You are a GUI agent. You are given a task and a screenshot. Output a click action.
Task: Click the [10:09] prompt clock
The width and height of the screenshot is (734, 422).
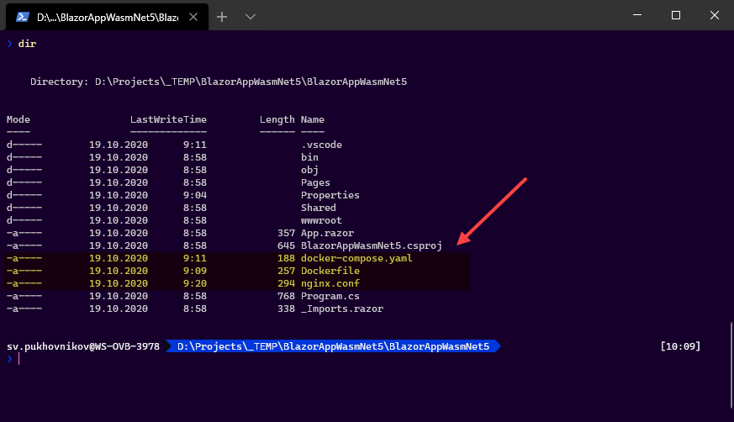[681, 346]
